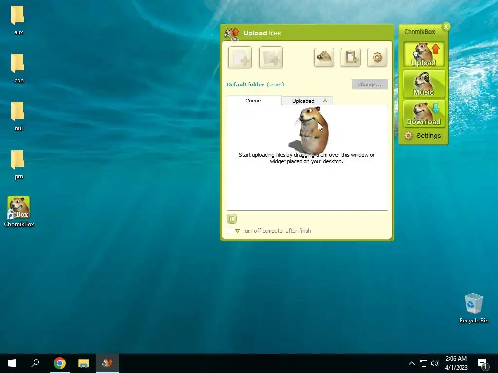This screenshot has width=498, height=373.
Task: Select the con folder on desktop
Action: pos(18,68)
